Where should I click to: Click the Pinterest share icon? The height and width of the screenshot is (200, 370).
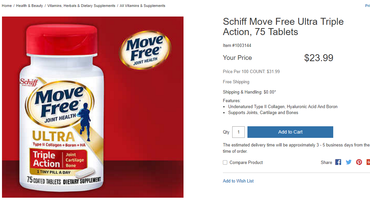pyautogui.click(x=359, y=162)
